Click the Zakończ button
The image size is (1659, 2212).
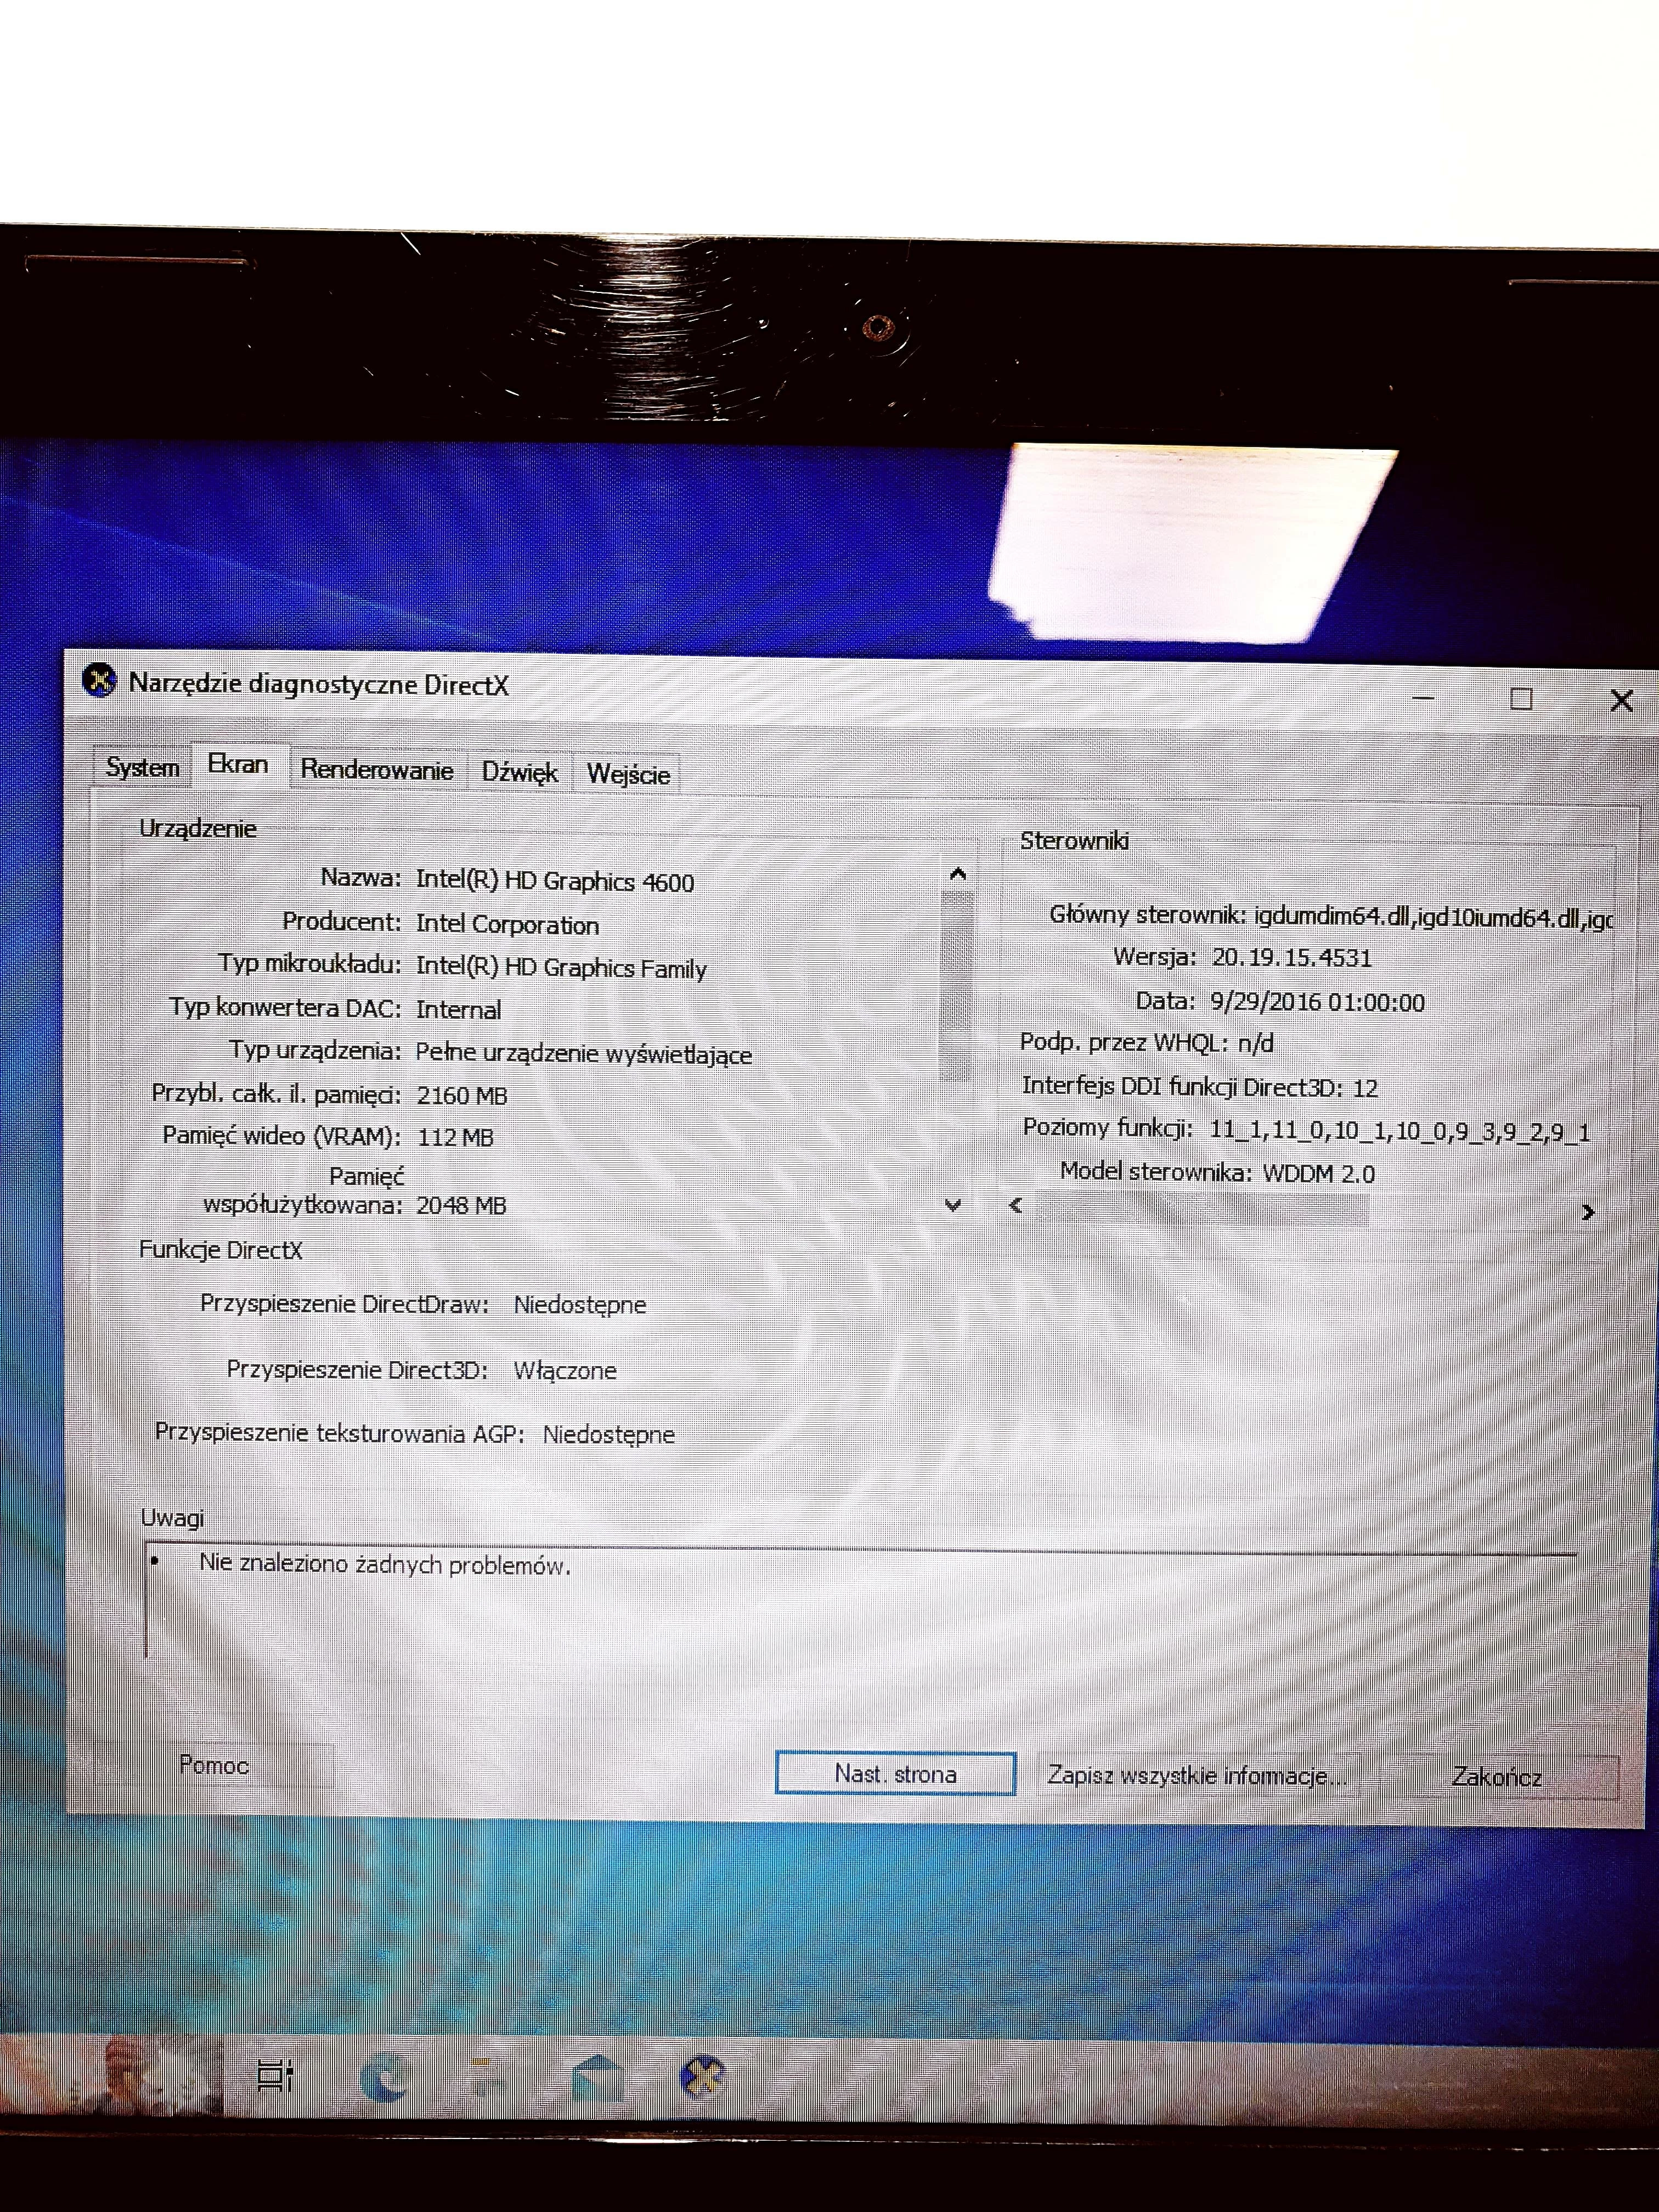click(1496, 1777)
